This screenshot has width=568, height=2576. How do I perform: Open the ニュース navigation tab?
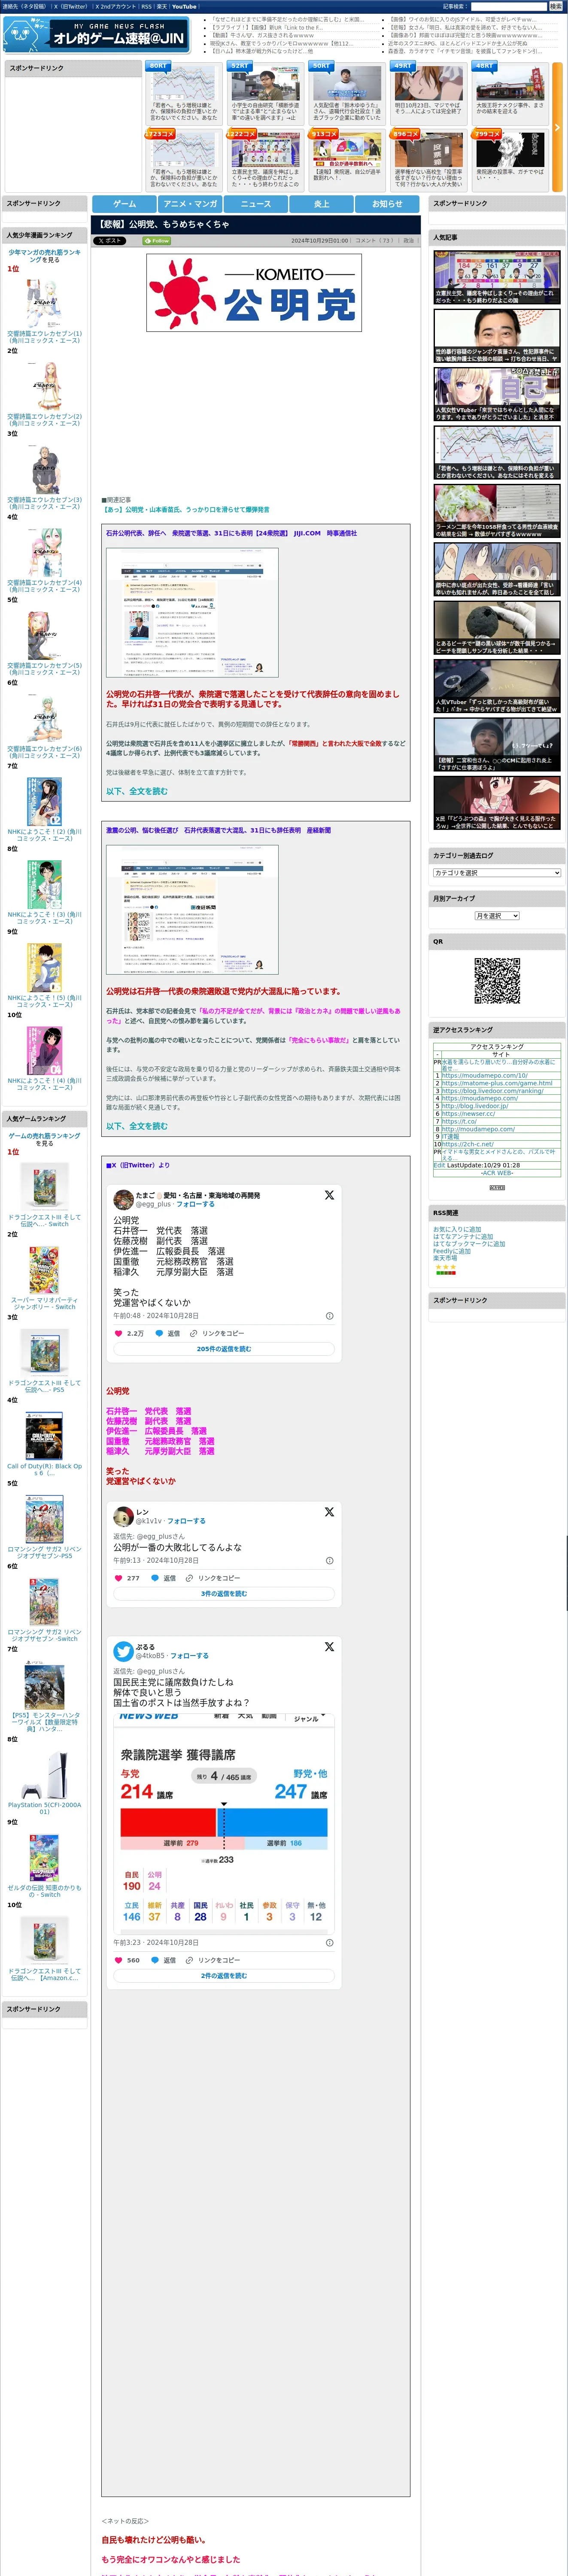(x=256, y=203)
